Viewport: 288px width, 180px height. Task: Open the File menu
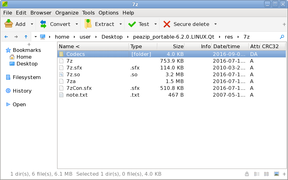(8, 13)
